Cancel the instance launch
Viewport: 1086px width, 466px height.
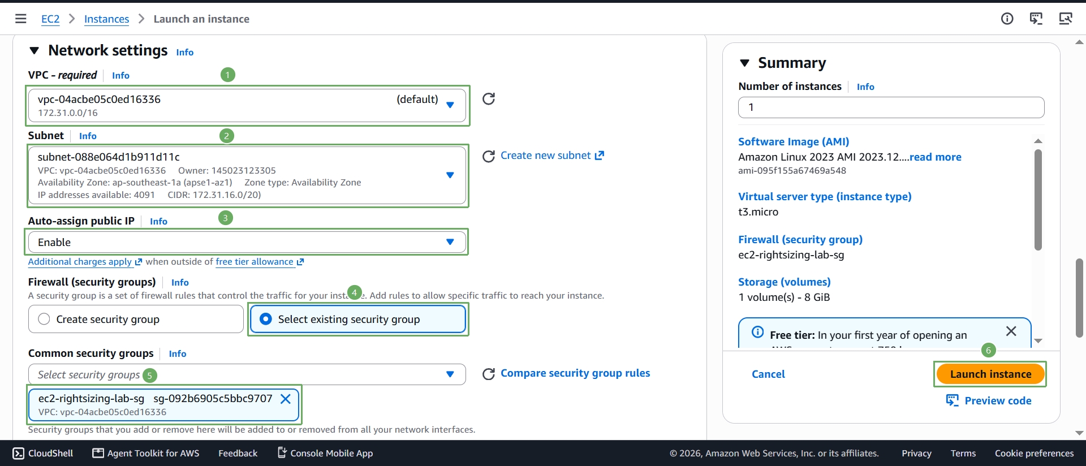tap(768, 374)
